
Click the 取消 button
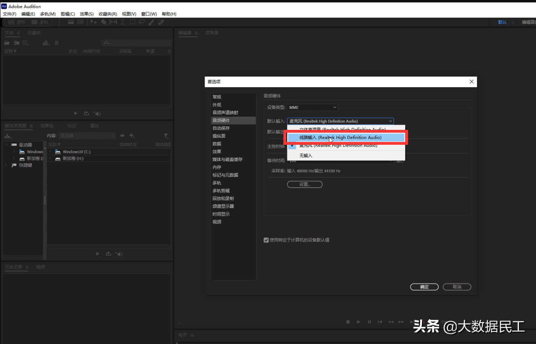point(457,287)
